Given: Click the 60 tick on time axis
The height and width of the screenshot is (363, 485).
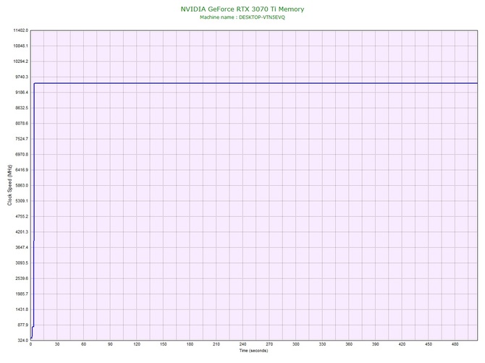Looking at the screenshot, I should click(83, 344).
